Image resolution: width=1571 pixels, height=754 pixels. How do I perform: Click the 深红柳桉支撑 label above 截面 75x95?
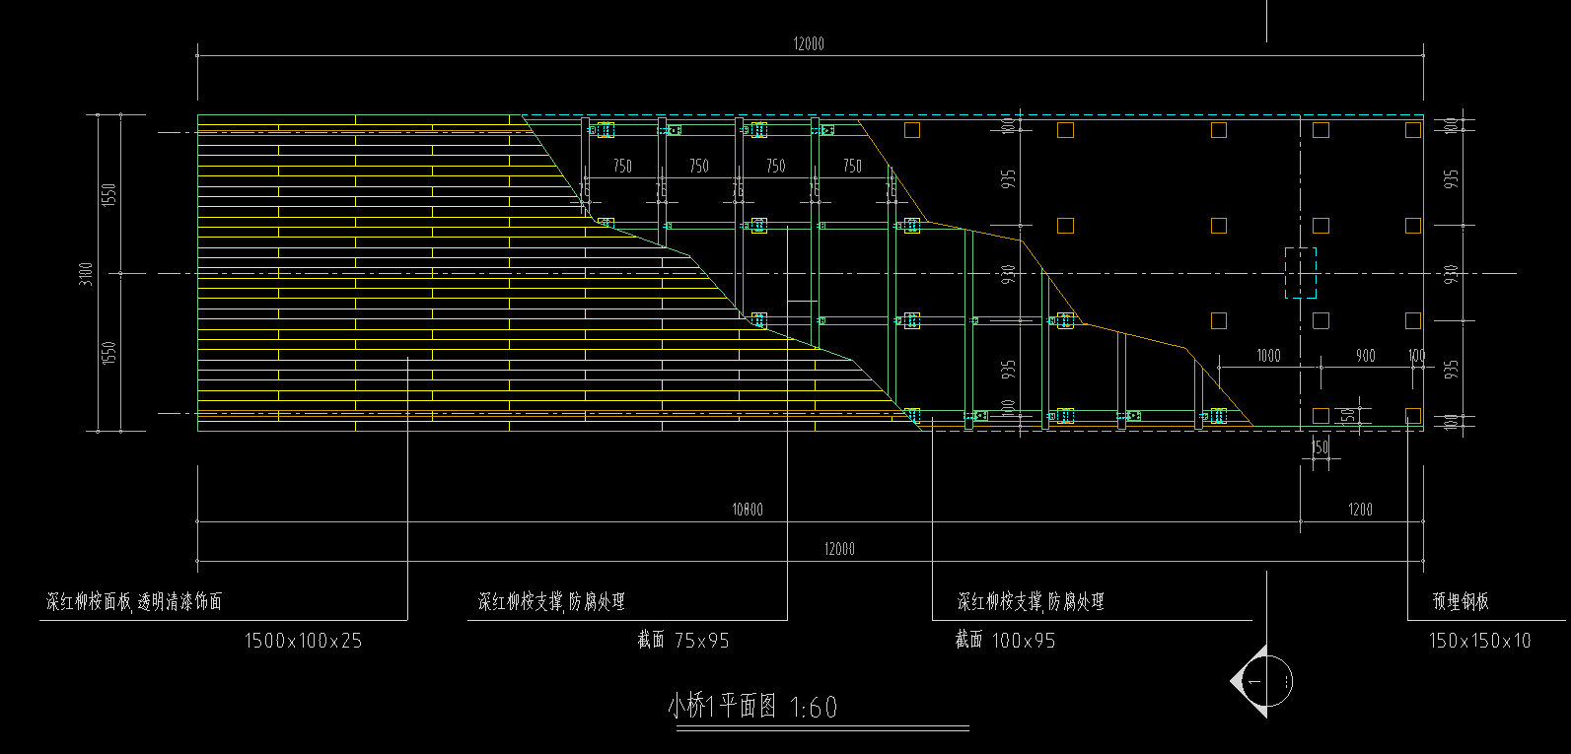point(551,601)
